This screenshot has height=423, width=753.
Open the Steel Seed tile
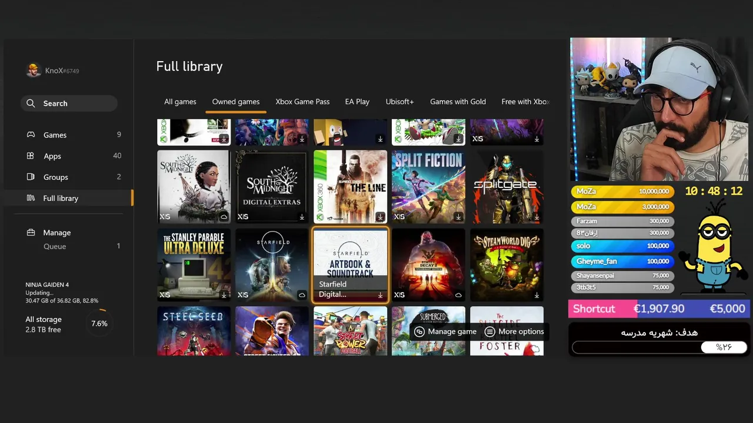[x=194, y=331]
